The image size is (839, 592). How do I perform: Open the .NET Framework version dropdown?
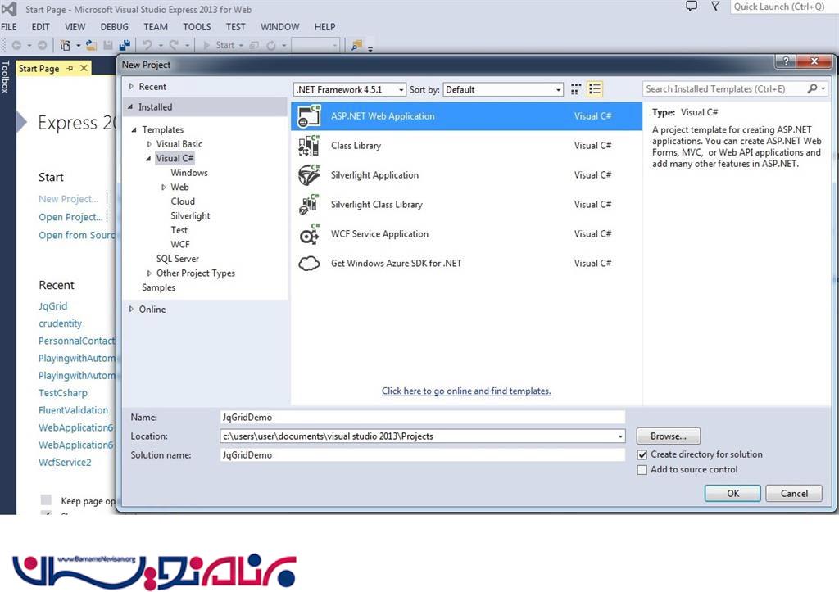click(x=350, y=90)
